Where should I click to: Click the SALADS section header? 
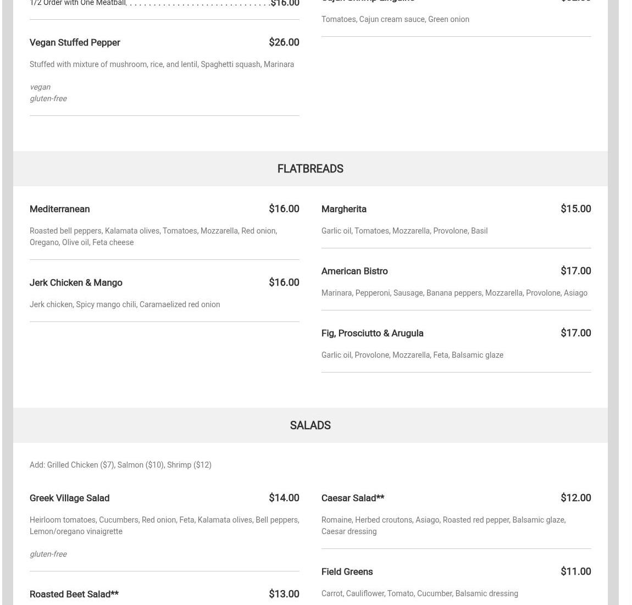310,425
